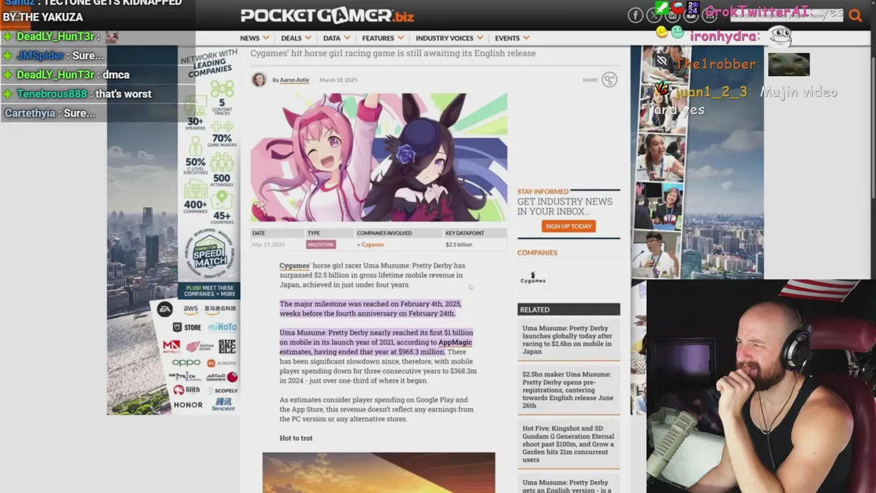Click the article subtitle about English release
The width and height of the screenshot is (876, 493).
pyautogui.click(x=393, y=53)
